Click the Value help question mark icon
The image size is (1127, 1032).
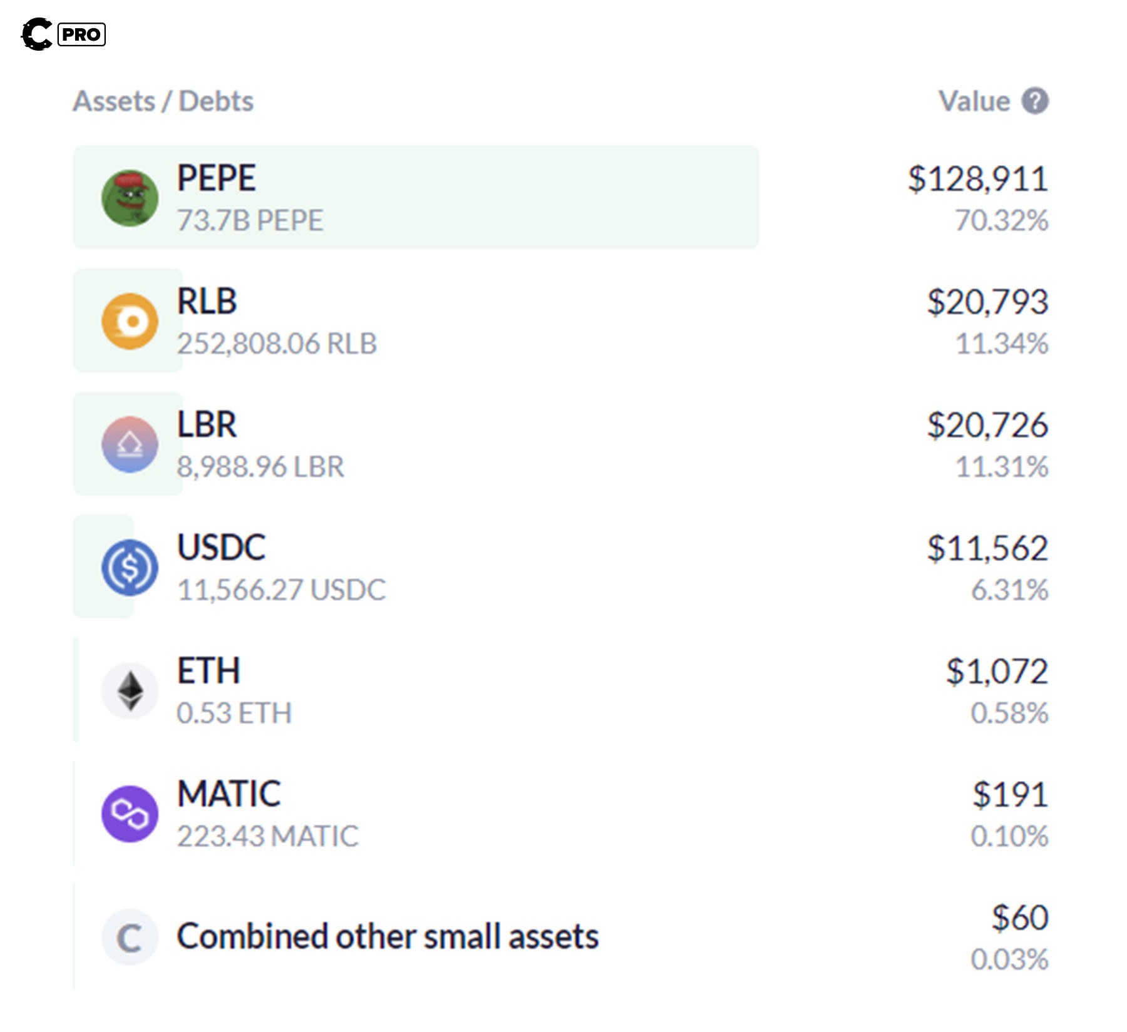coord(1035,101)
